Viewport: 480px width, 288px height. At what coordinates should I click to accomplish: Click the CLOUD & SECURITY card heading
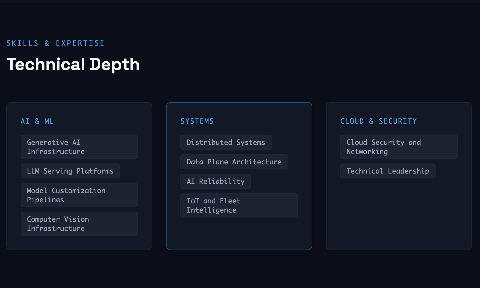[378, 121]
